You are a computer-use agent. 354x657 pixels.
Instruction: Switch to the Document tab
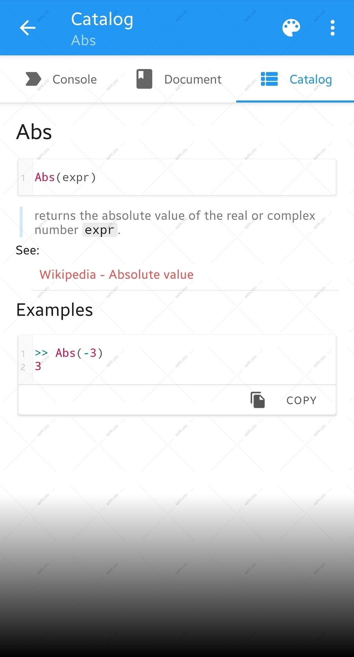[x=179, y=79]
